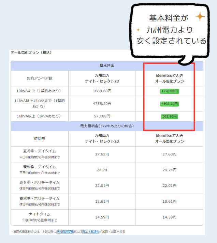
Task: Select 27.63円 in the 九州電力 column
Action: click(x=102, y=154)
